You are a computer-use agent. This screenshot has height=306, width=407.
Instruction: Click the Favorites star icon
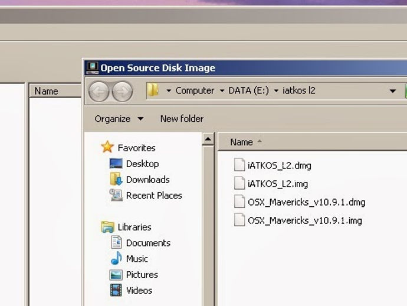[x=107, y=147]
